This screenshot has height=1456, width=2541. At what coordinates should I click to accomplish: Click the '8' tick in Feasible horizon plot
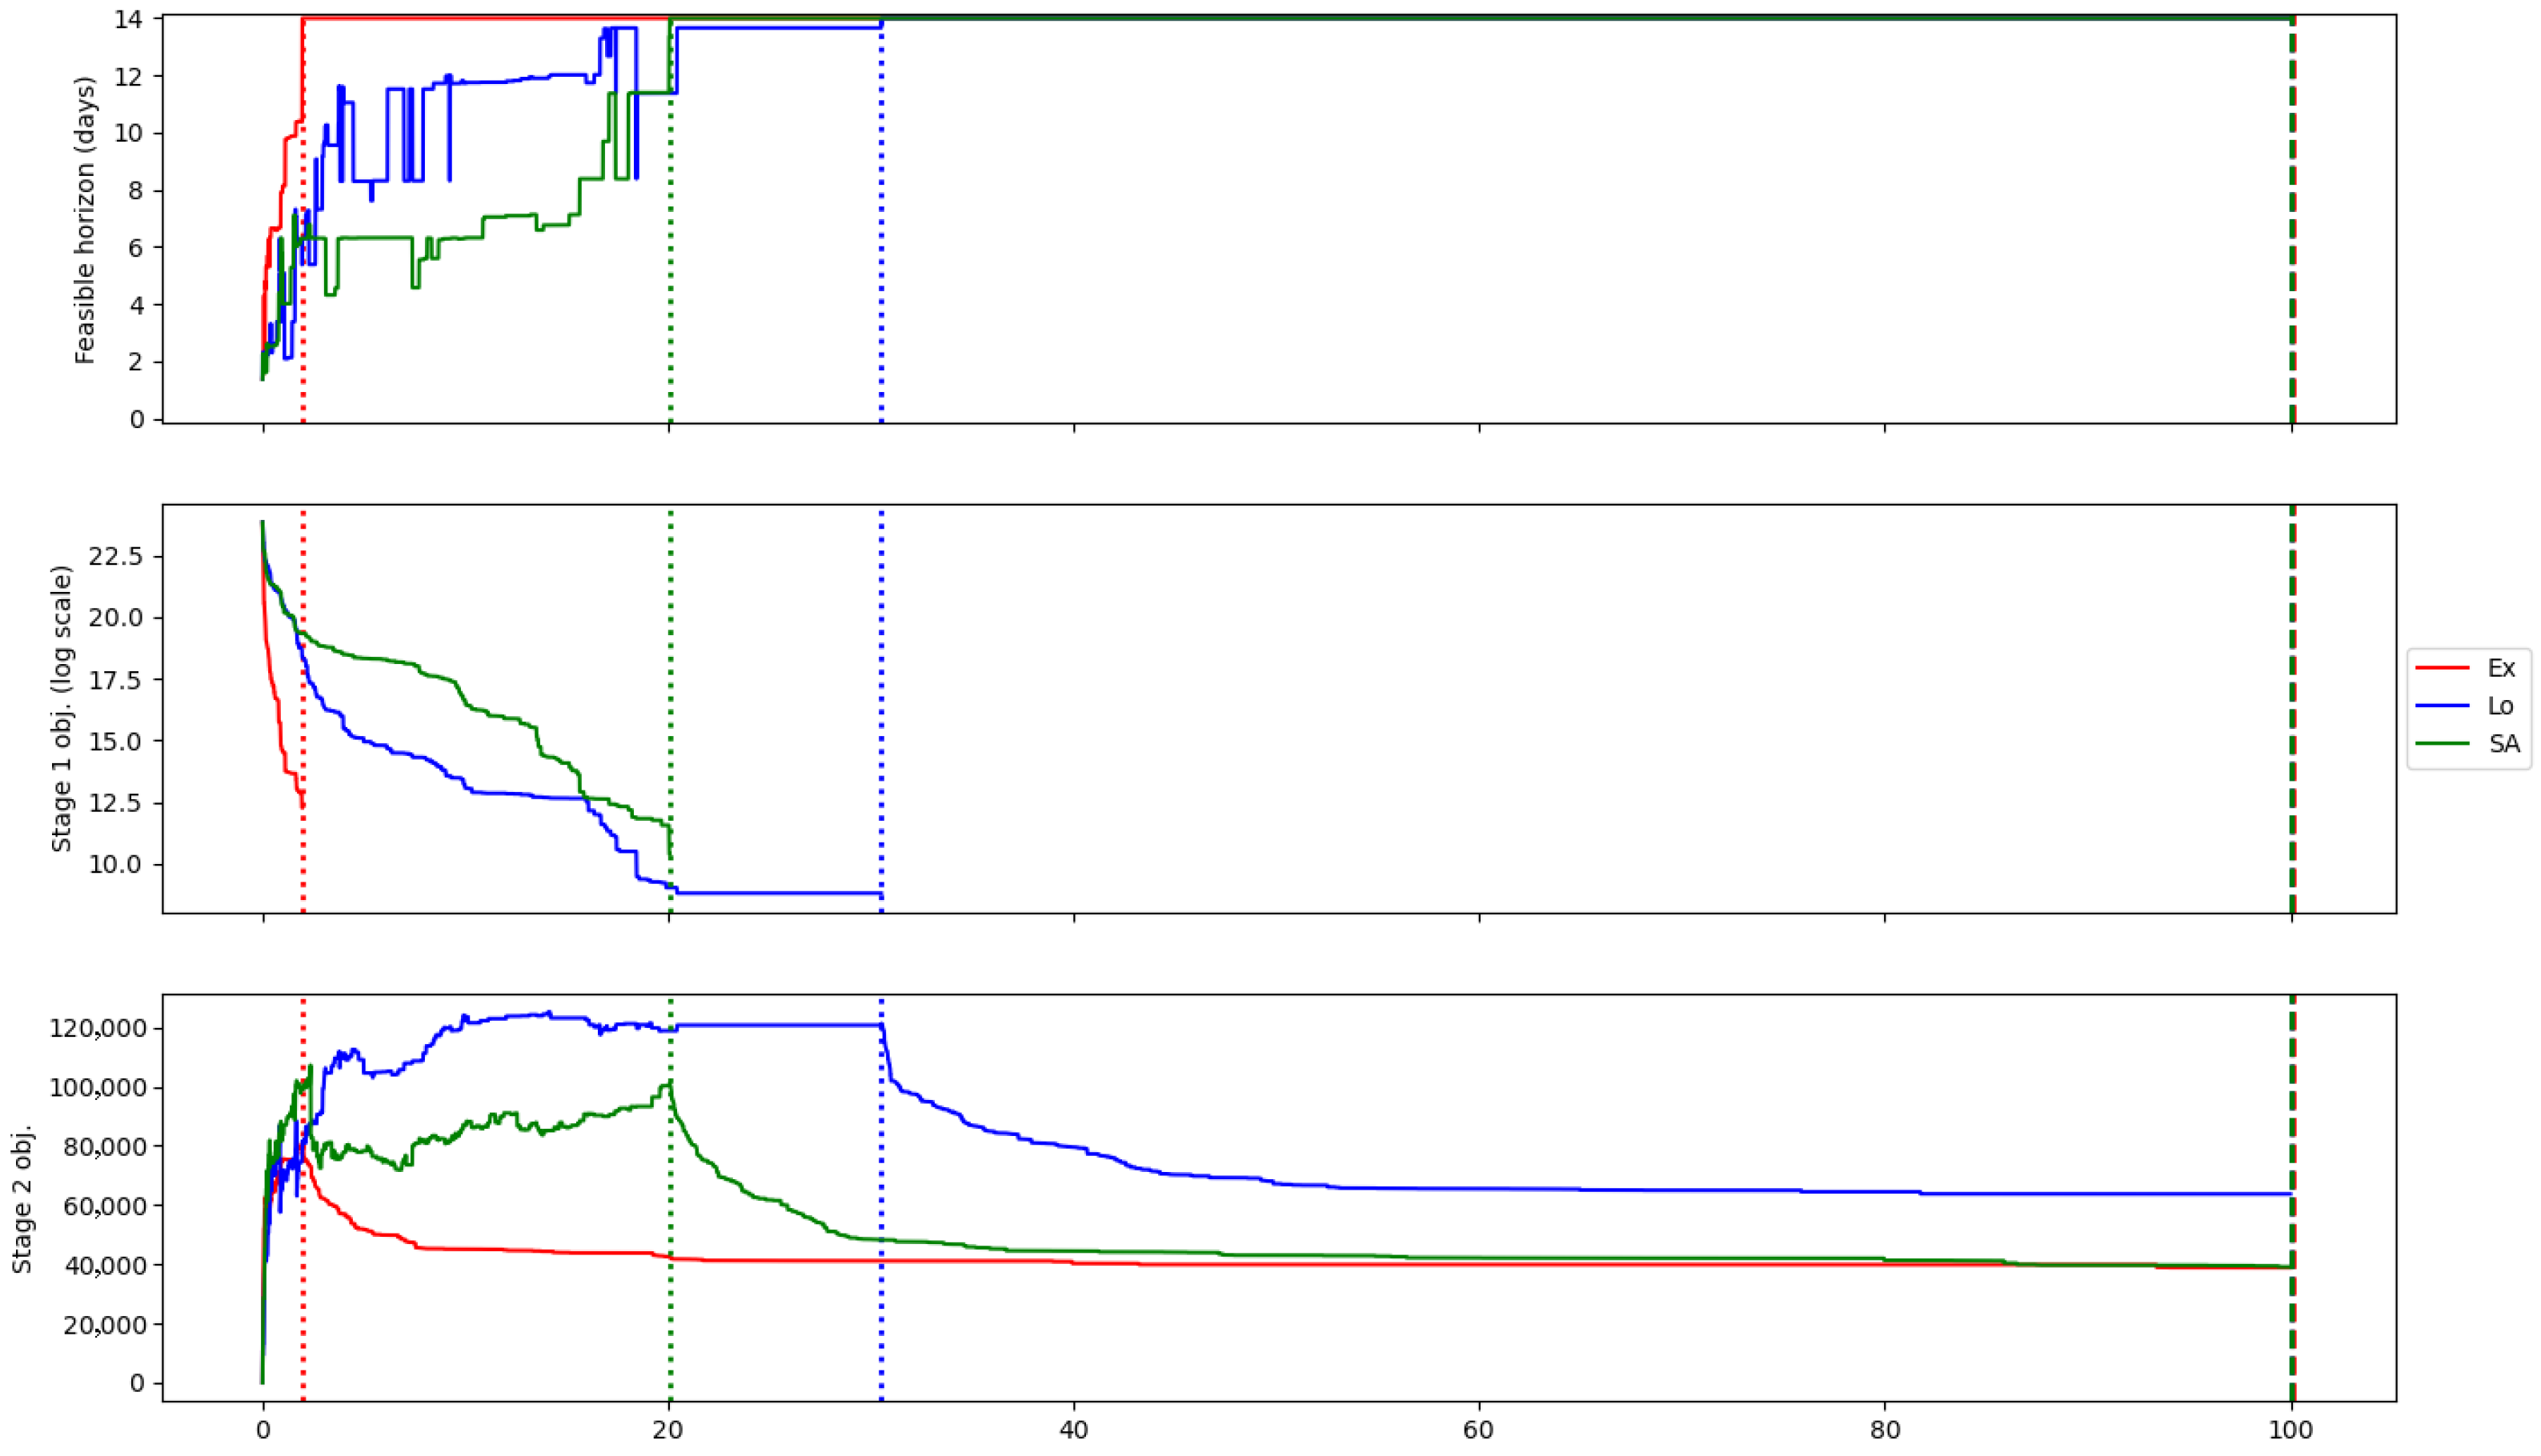point(138,190)
